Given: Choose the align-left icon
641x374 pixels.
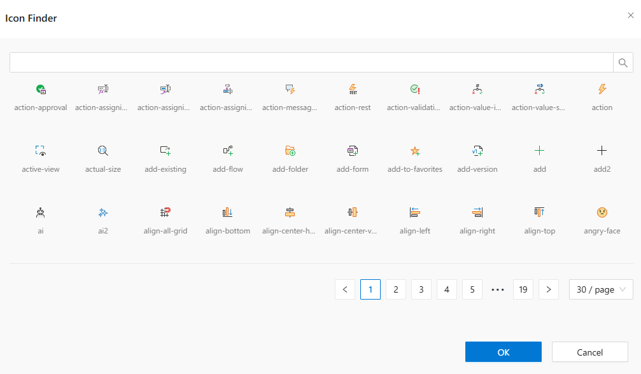Looking at the screenshot, I should click(x=415, y=212).
